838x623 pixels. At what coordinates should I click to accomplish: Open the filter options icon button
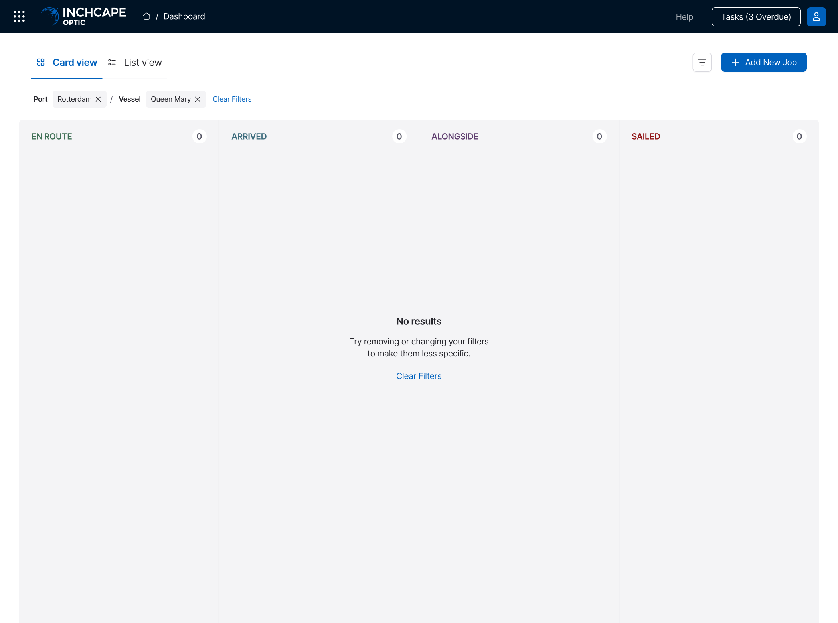click(702, 62)
